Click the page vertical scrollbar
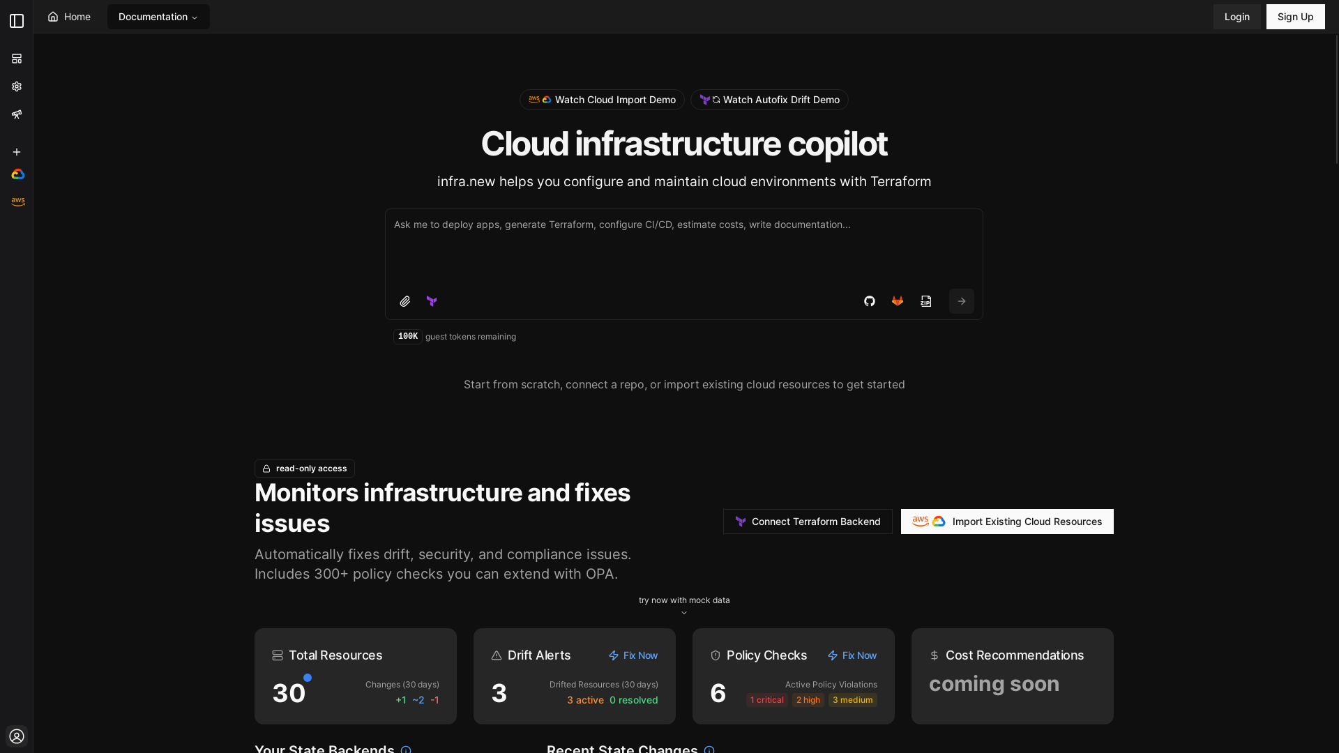The image size is (1339, 753). click(1336, 99)
